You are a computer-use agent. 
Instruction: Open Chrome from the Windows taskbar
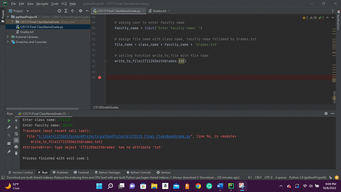[198, 186]
